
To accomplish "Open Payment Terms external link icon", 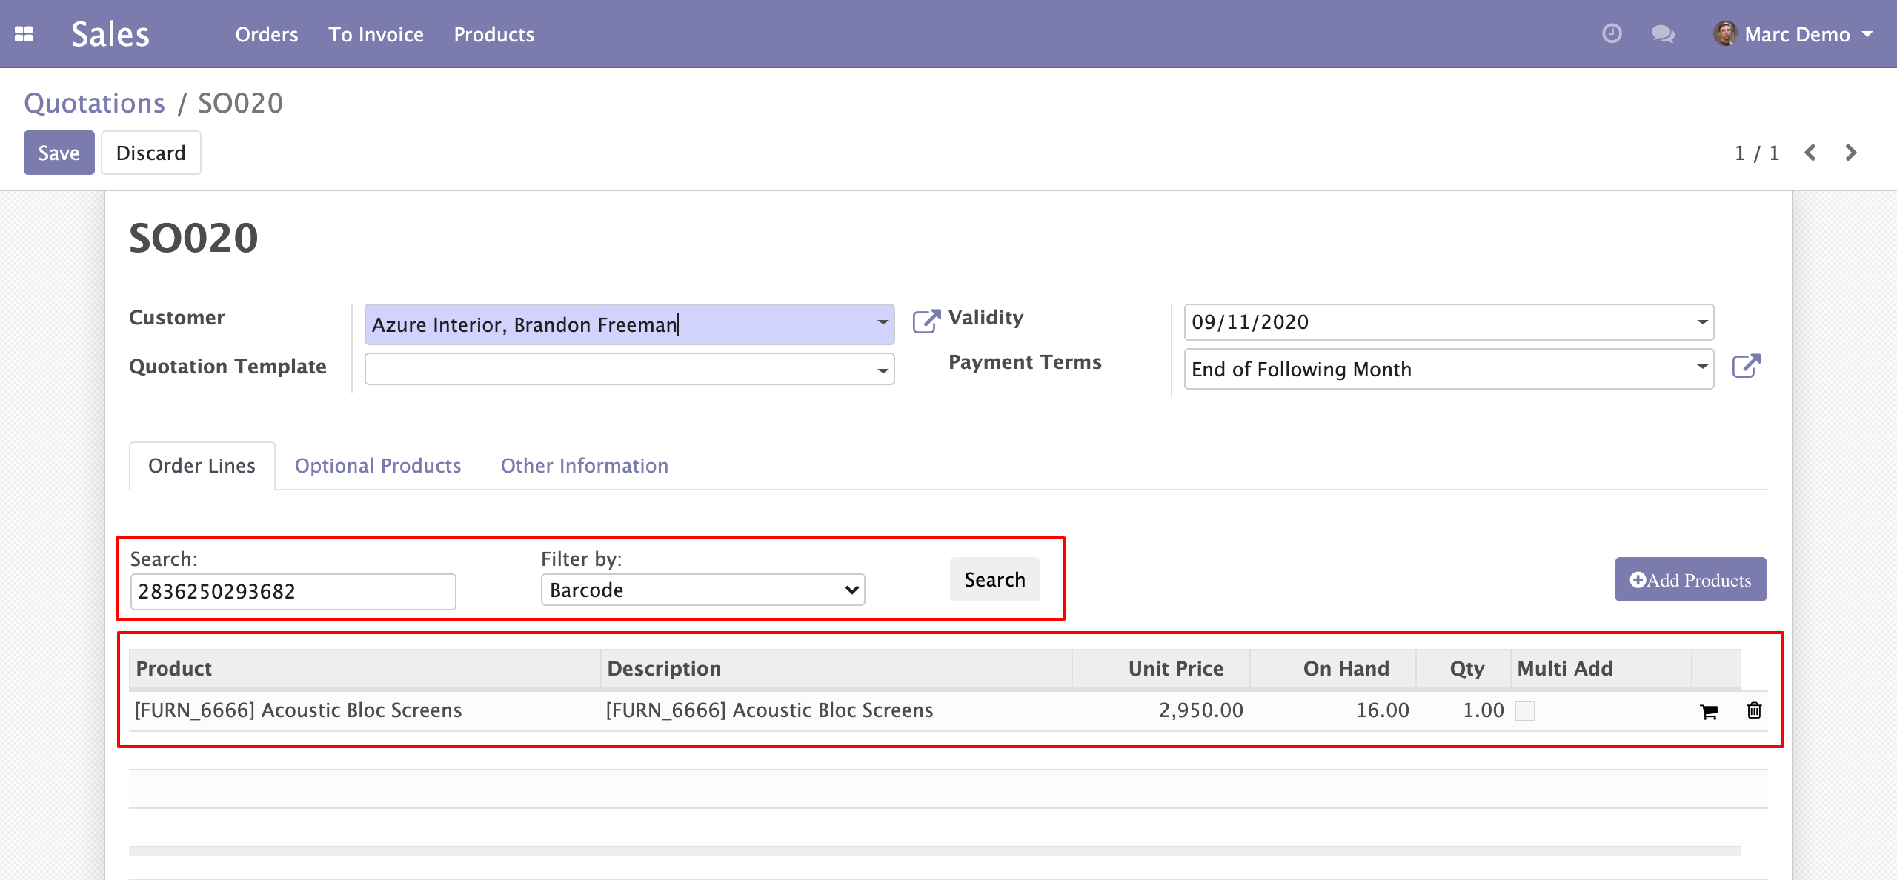I will click(x=1746, y=367).
